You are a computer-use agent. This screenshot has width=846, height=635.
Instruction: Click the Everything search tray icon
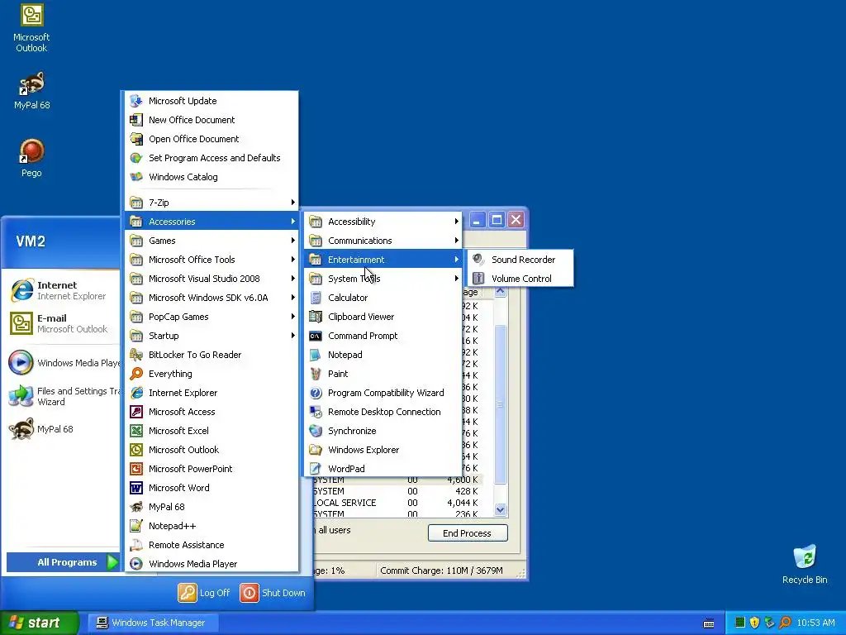click(785, 623)
